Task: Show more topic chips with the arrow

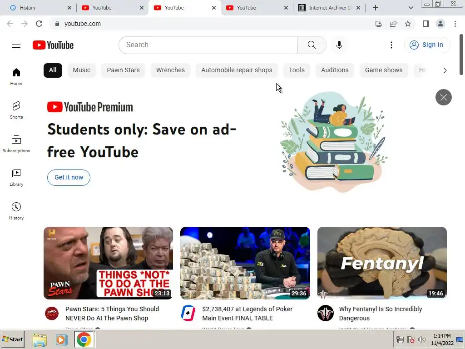Action: 445,70
